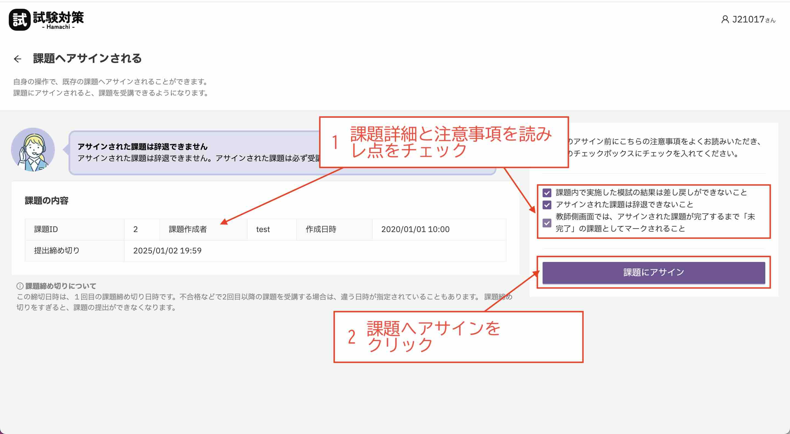Image resolution: width=790 pixels, height=434 pixels.
Task: Toggle the アサインされた課題は辞退できないこと checkbox
Action: click(x=547, y=205)
